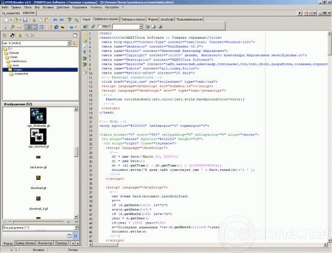This screenshot has height=253, width=332.
Task: Click the editor horizontal scrollbar thumb
Action: pyautogui.click(x=105, y=245)
